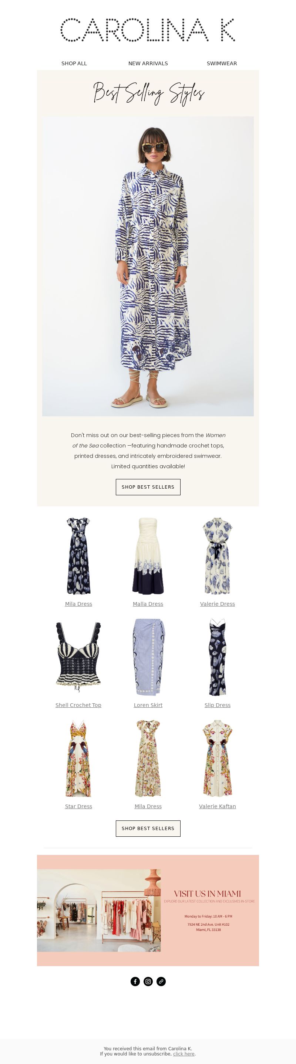Image resolution: width=296 pixels, height=1064 pixels.
Task: Open the Valerie Kaftan link
Action: [217, 806]
